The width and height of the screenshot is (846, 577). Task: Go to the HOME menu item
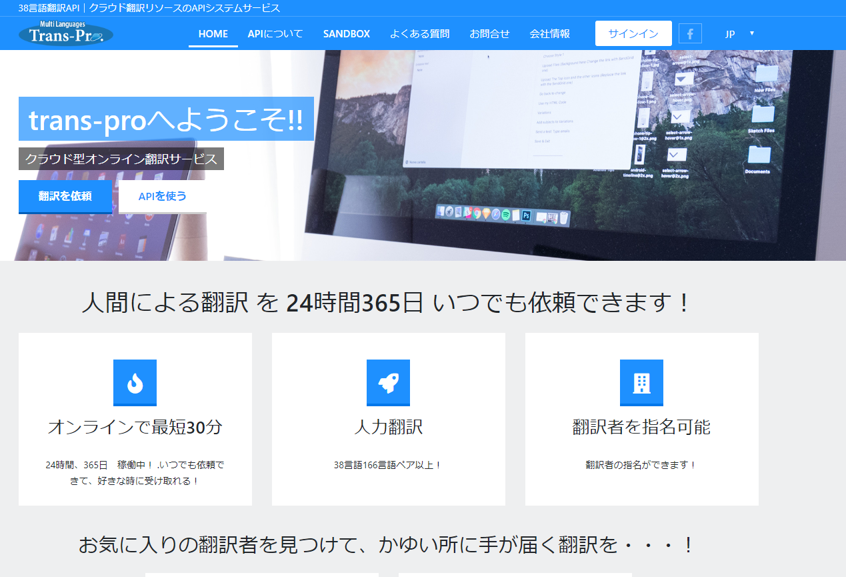point(213,34)
